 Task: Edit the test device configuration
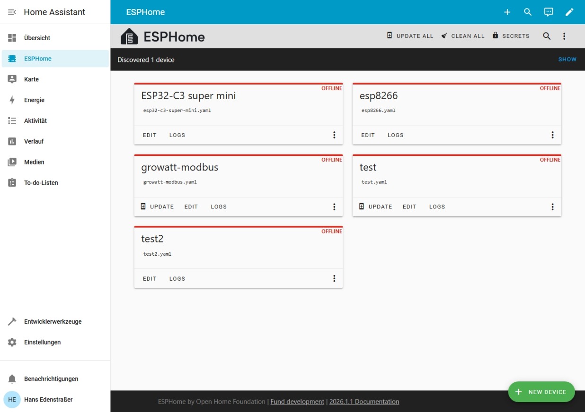pos(409,206)
